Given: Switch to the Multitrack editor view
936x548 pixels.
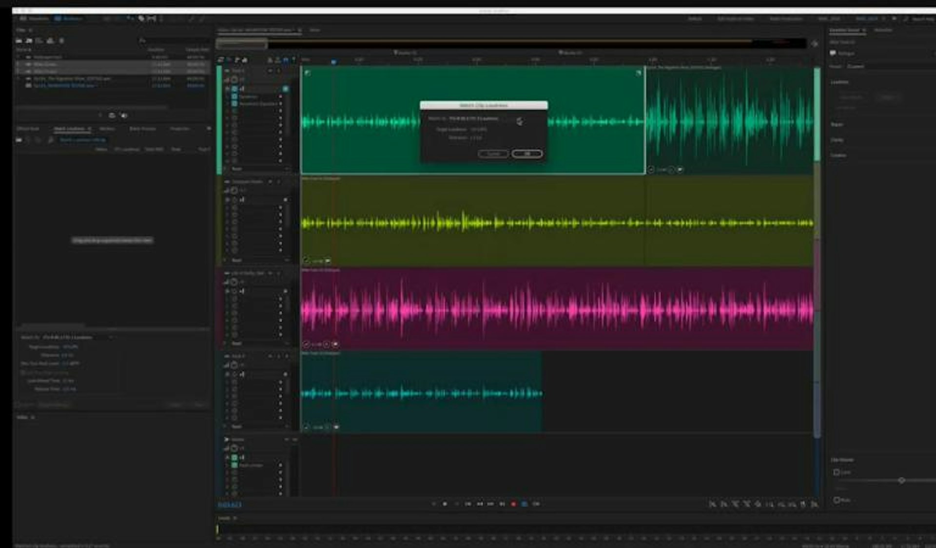Looking at the screenshot, I should click(69, 19).
